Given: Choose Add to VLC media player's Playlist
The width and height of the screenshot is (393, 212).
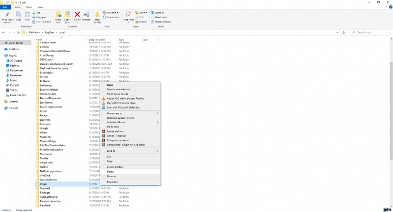Looking at the screenshot, I should click(130, 99).
